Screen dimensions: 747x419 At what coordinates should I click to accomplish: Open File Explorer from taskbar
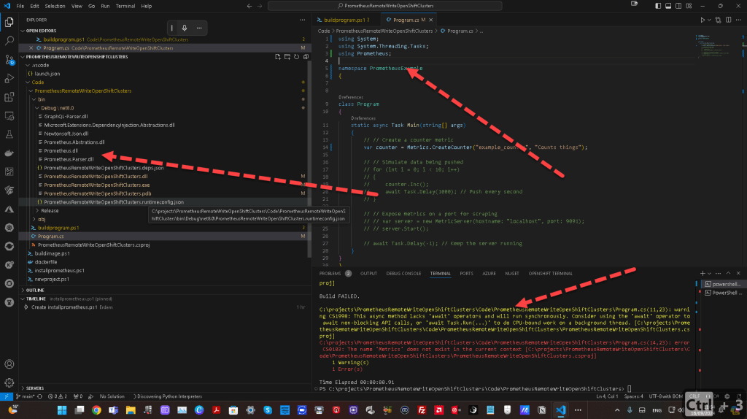pos(131,410)
